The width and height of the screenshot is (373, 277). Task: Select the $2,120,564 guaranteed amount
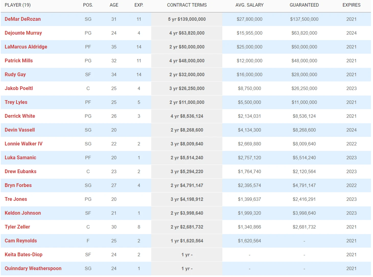tap(304, 171)
